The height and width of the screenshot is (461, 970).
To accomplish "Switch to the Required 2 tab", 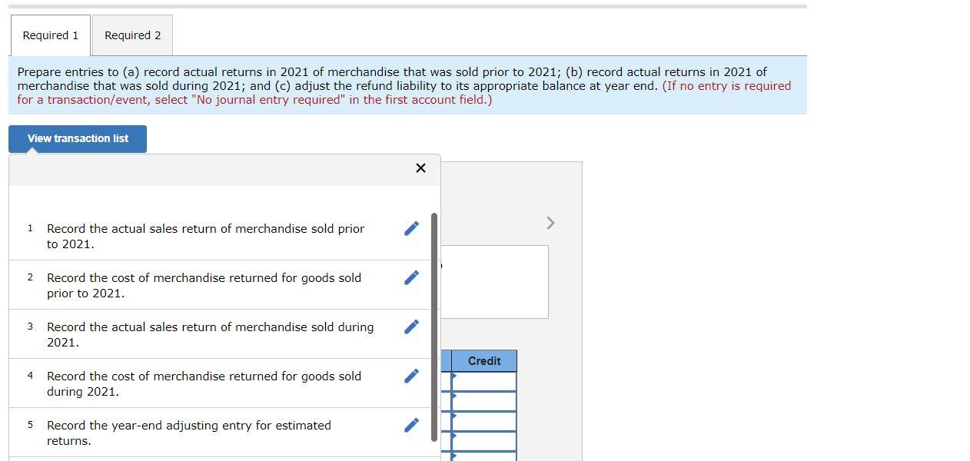I will (x=131, y=35).
